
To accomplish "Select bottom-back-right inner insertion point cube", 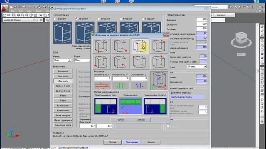I will pyautogui.click(x=121, y=62).
